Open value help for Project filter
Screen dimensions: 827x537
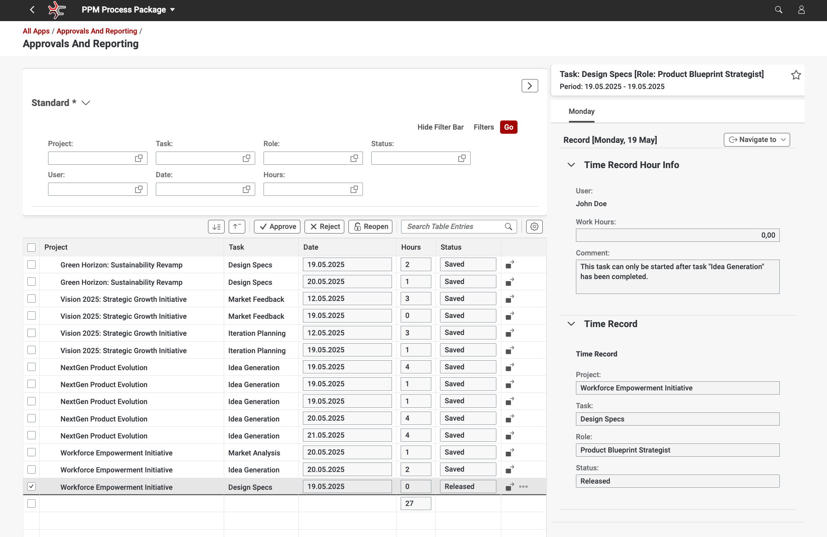(139, 158)
